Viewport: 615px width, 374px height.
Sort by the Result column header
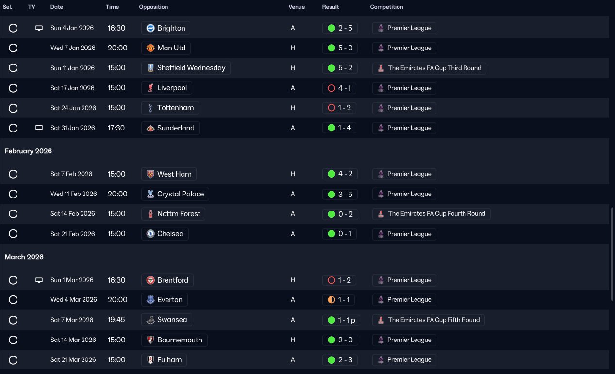(331, 7)
